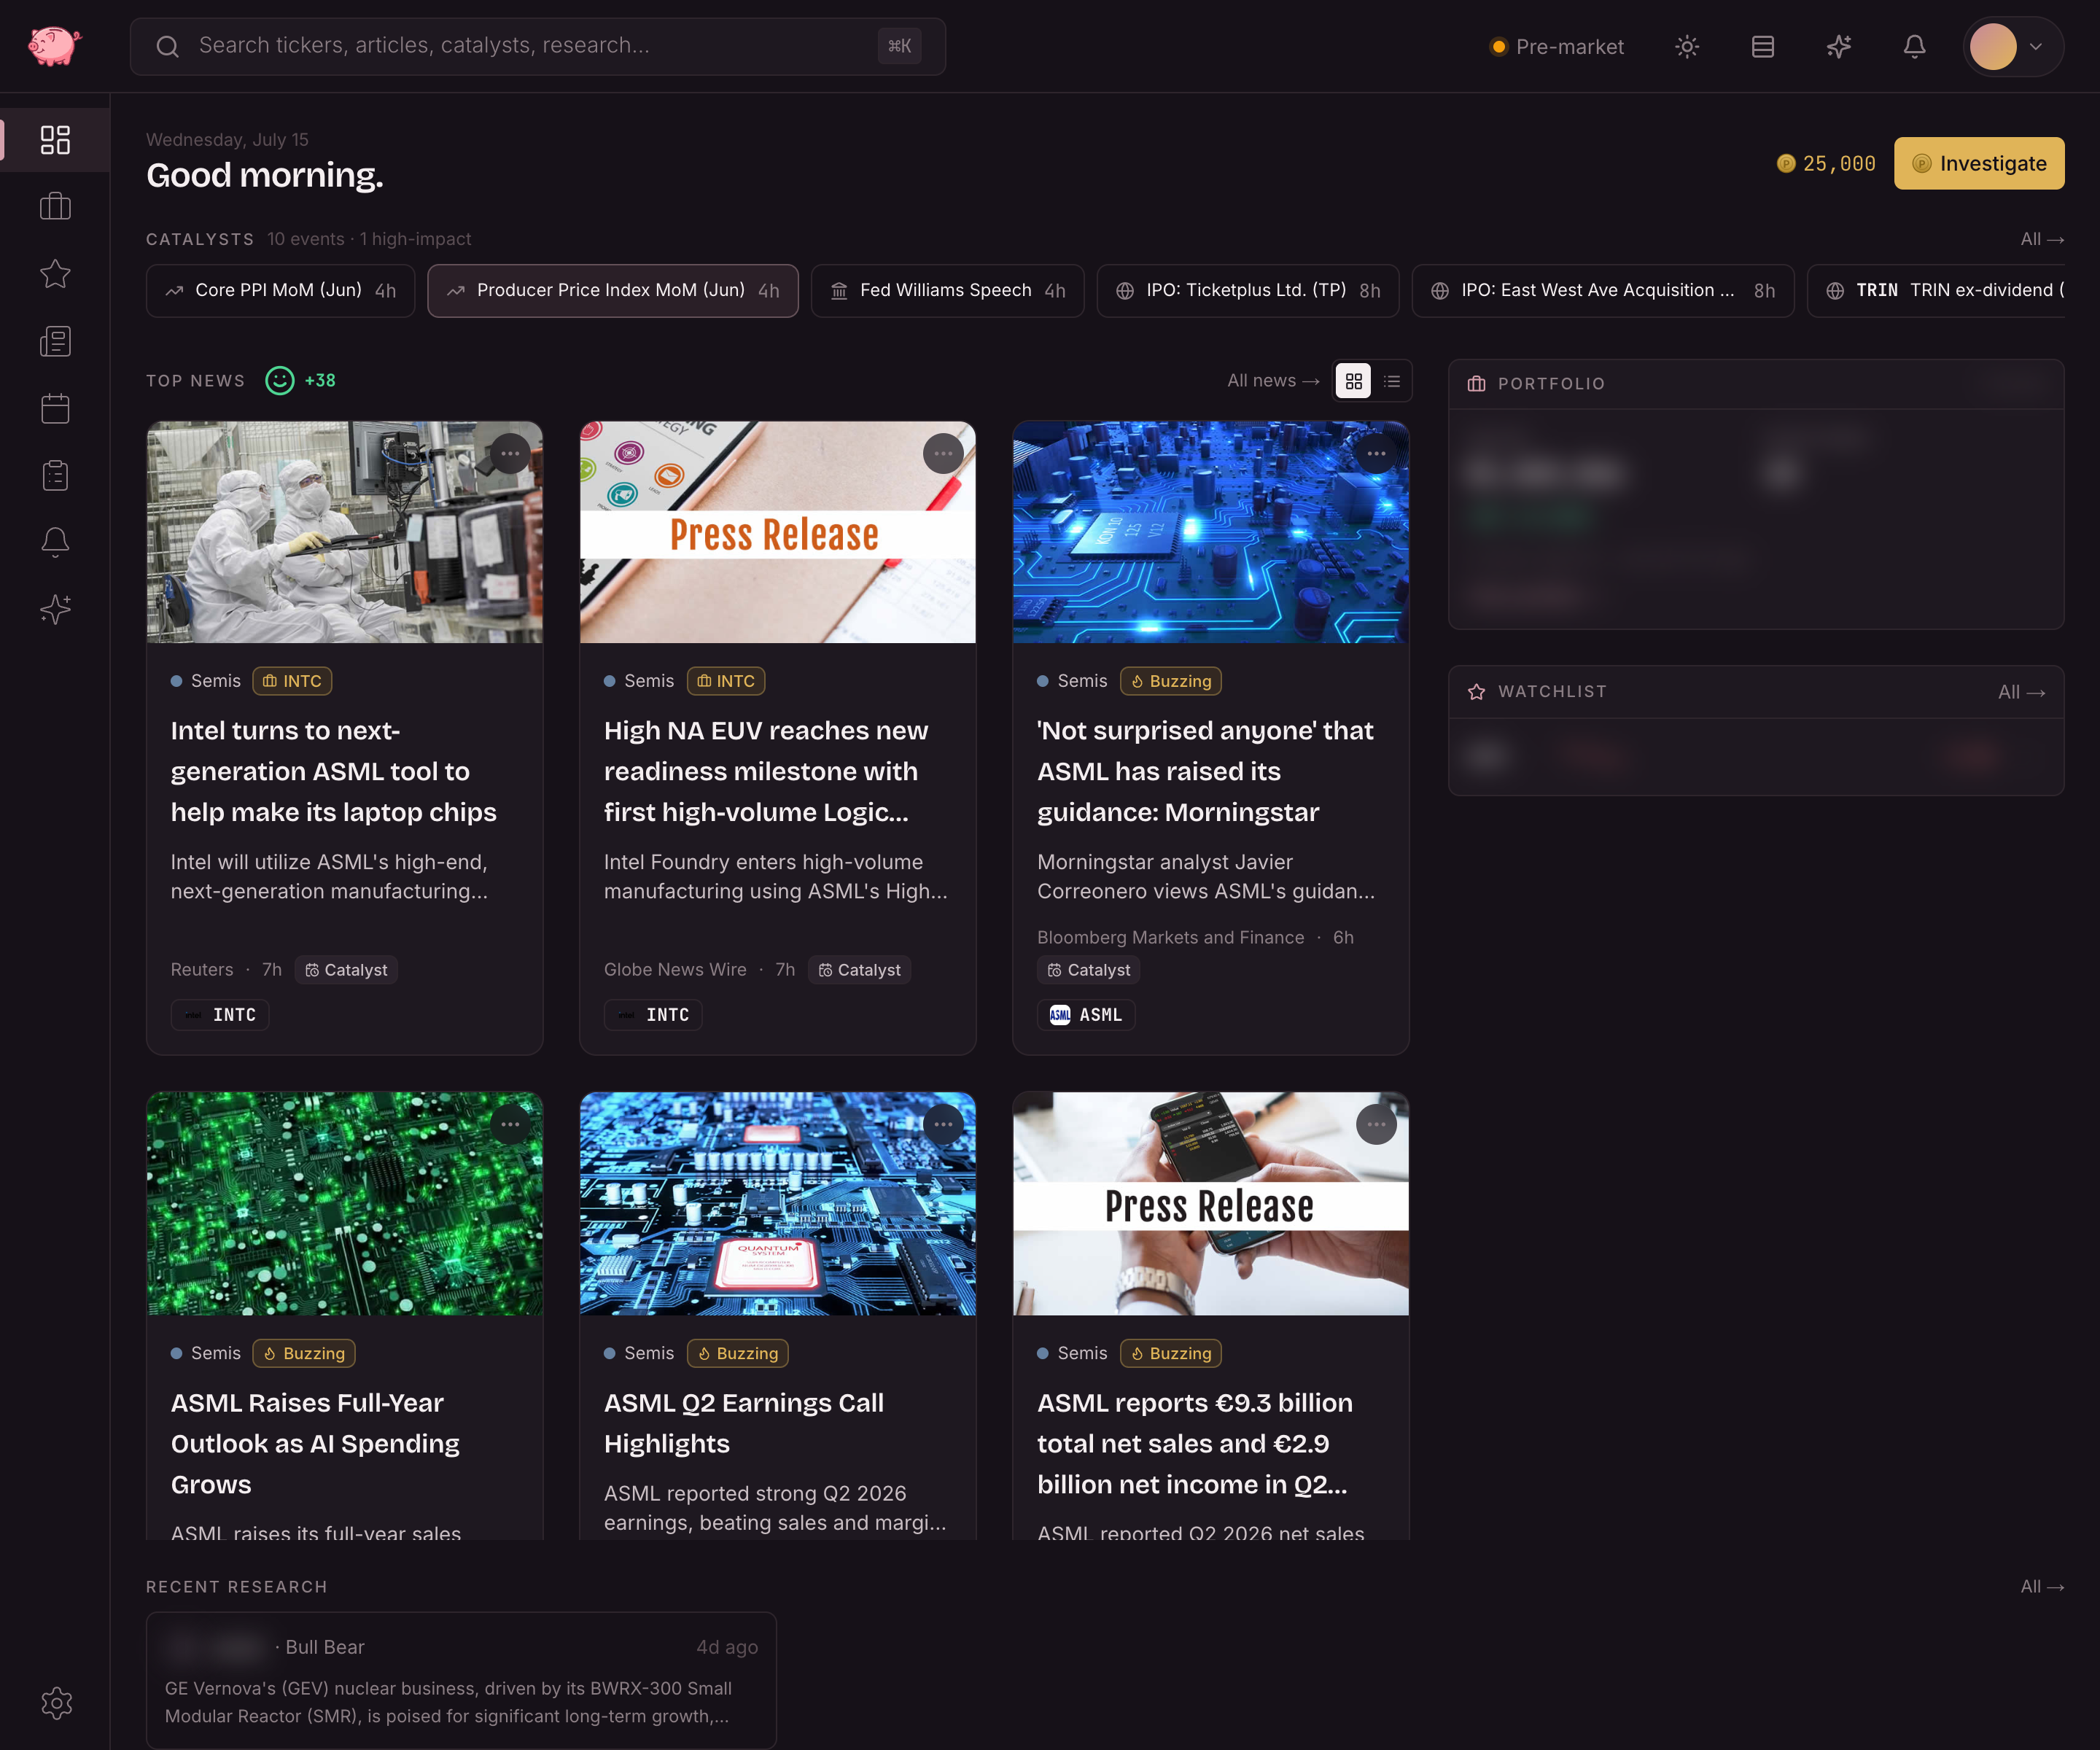Open ASML Q2 Earnings Call Highlights headline

744,1423
